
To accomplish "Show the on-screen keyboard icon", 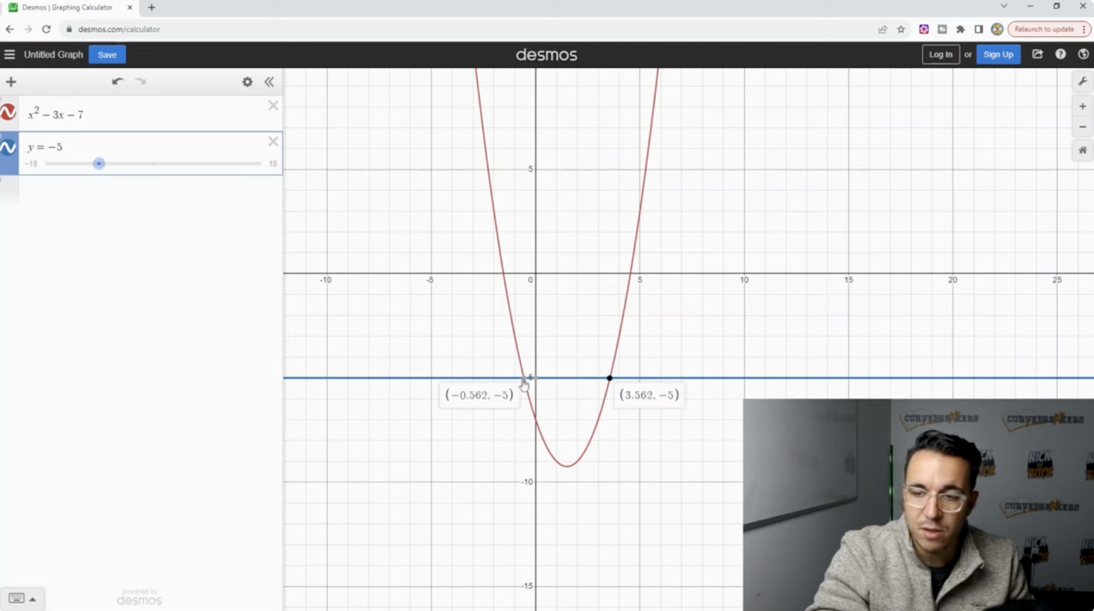I will pos(17,598).
